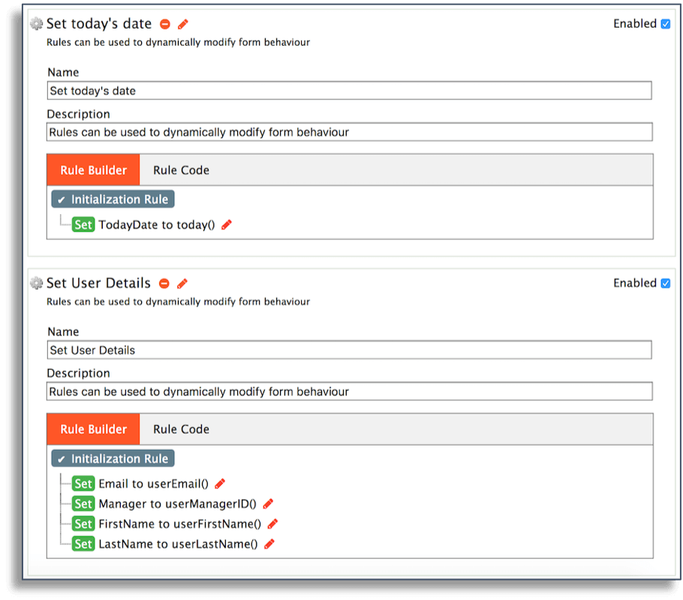683x600 pixels.
Task: Click the Name field of Set today's date
Action: [349, 90]
